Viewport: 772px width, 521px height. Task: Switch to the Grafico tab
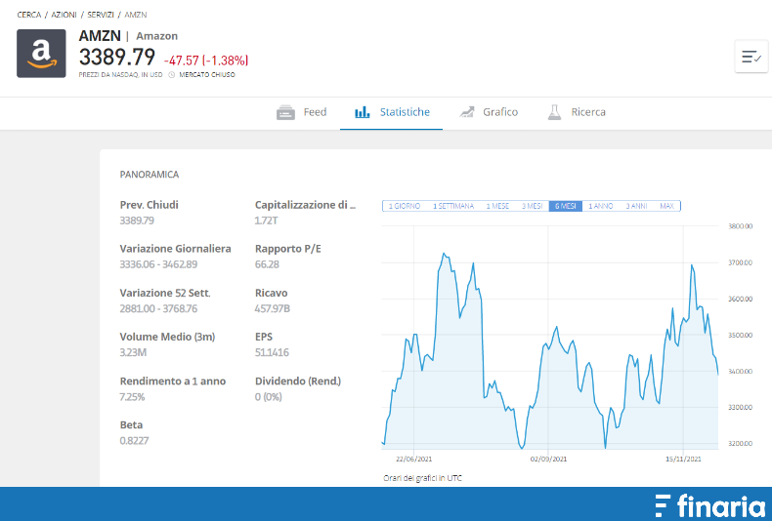click(489, 112)
